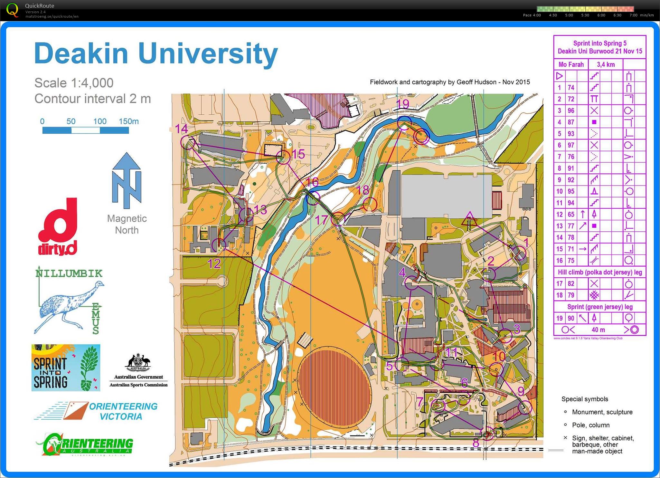Screen dimensions: 660x478
Task: Click the pace color gradient bar
Action: coord(585,9)
